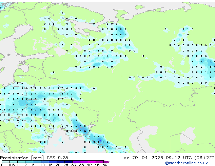The image size is (215, 166).
Task: Click the 'Precipitation [mm]' title text
Action: coord(22,158)
